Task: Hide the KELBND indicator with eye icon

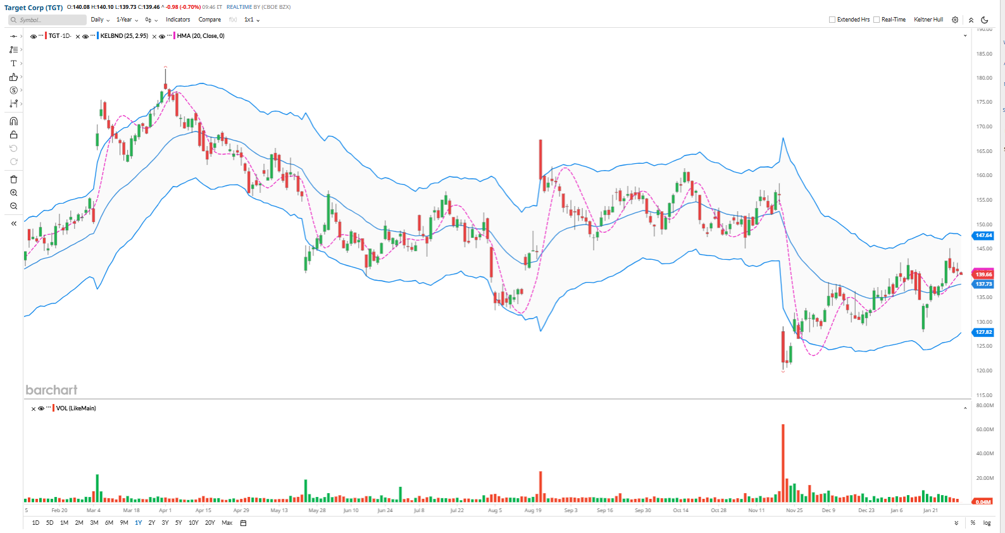Action: pyautogui.click(x=85, y=37)
